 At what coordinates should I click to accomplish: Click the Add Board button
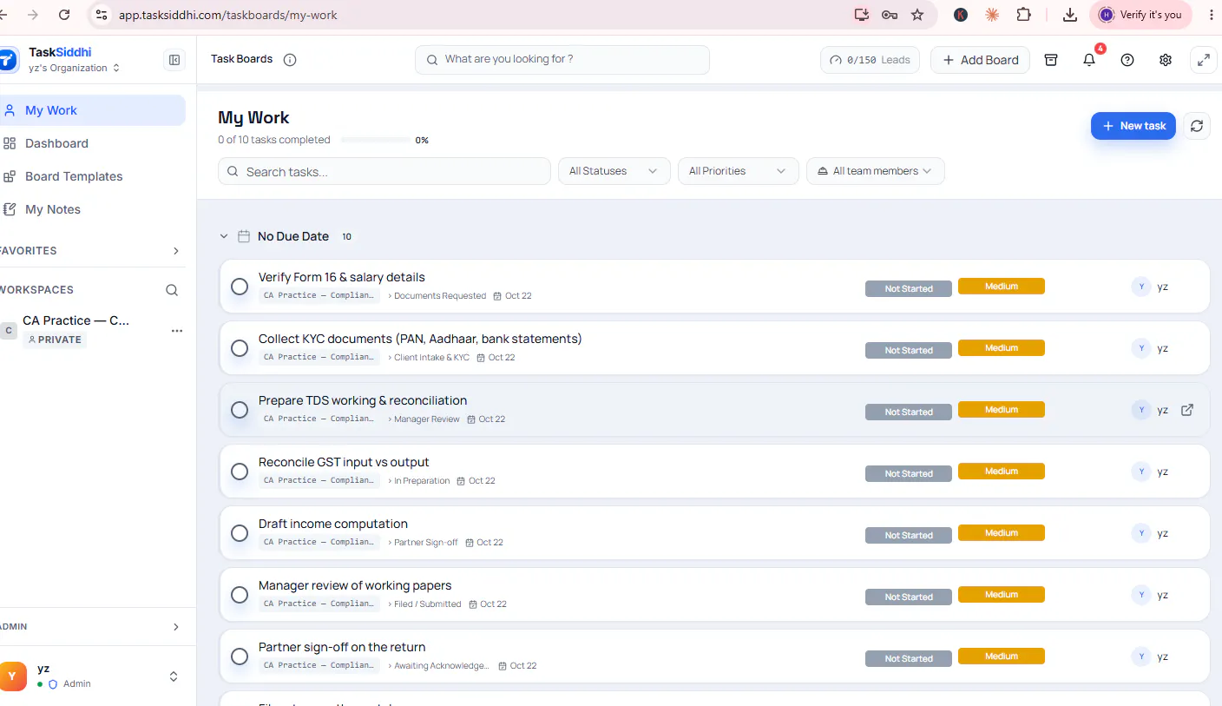[980, 60]
